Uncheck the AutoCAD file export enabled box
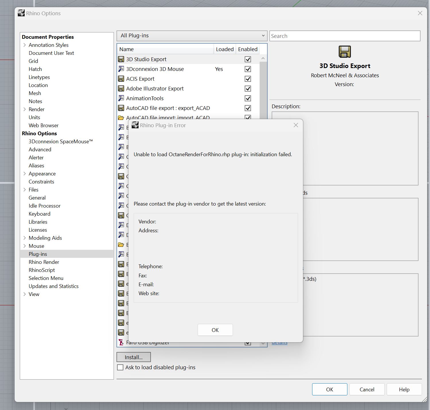430x410 pixels. click(248, 108)
